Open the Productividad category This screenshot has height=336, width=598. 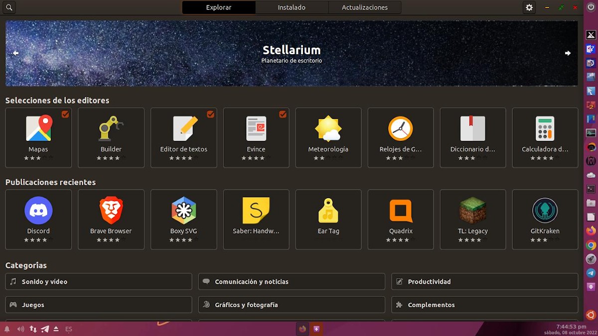(x=484, y=281)
